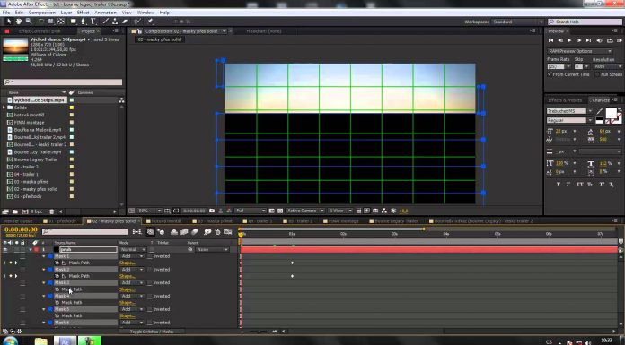Screen dimensions: 625x345
Task: Collapse Mask 1 disclosure triangle
Action: [44, 256]
